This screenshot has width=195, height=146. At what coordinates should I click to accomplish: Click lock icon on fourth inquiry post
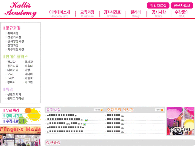coord(122,128)
